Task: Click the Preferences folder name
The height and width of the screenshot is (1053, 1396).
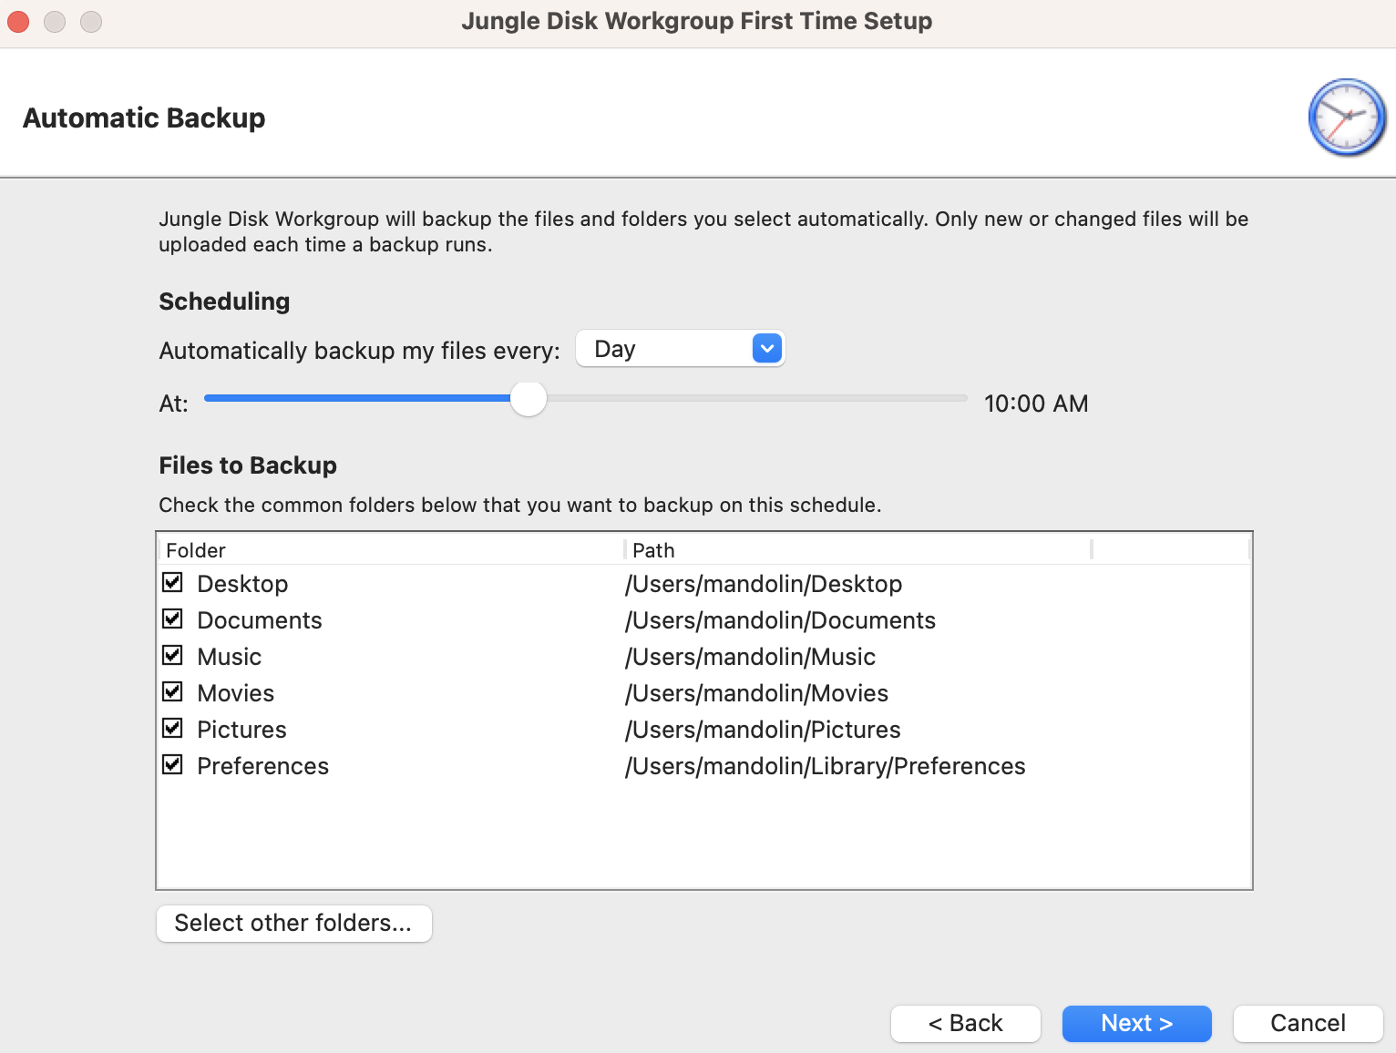Action: tap(263, 766)
